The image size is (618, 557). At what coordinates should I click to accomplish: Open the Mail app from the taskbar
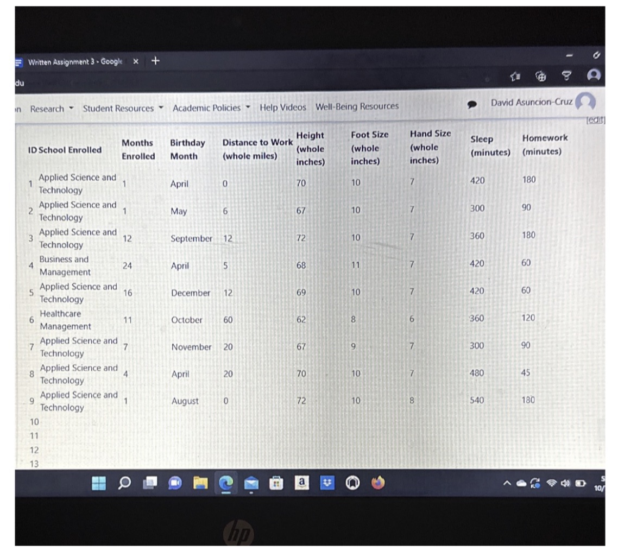(x=251, y=482)
